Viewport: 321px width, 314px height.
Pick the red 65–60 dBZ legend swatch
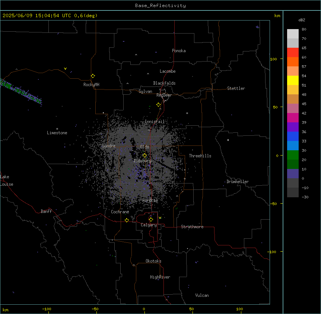[293, 53]
